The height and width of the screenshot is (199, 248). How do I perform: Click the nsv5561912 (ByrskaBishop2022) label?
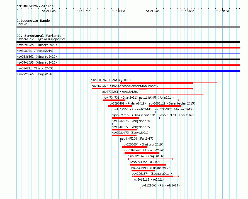pos(41,39)
